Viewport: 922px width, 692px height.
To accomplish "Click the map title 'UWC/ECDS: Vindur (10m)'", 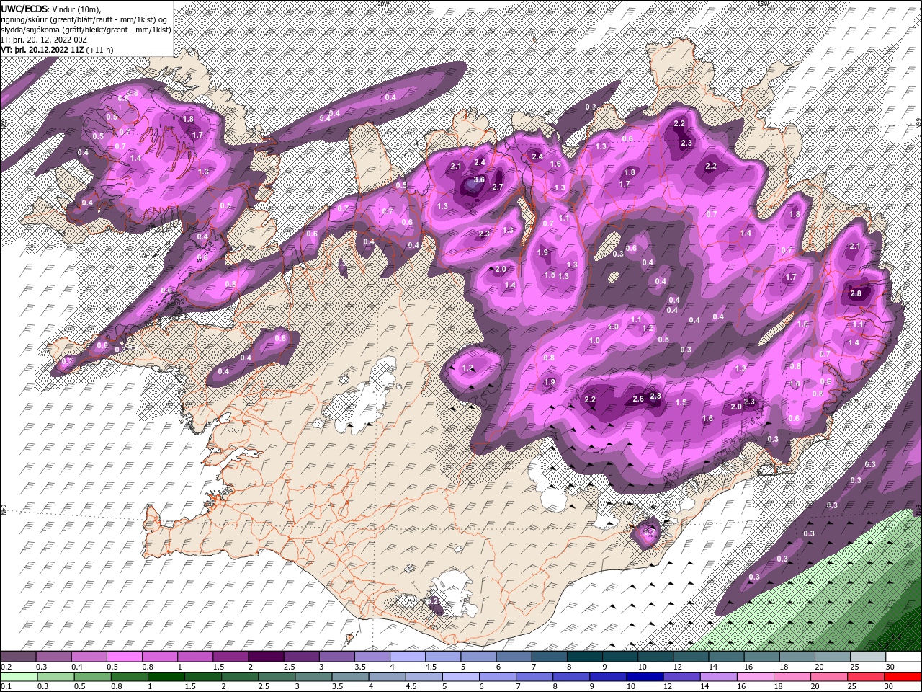I will pos(51,9).
